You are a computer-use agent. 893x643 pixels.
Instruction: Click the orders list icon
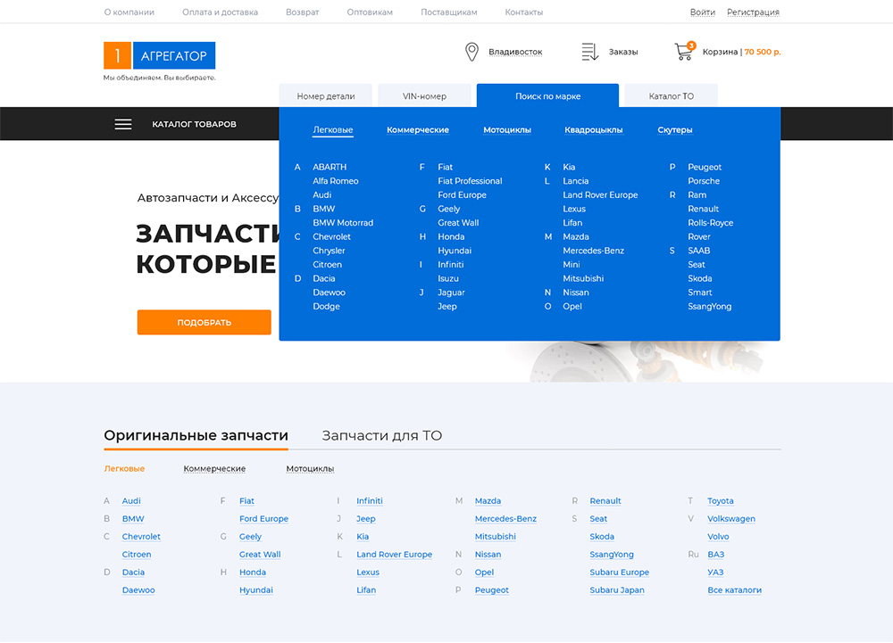pos(590,52)
